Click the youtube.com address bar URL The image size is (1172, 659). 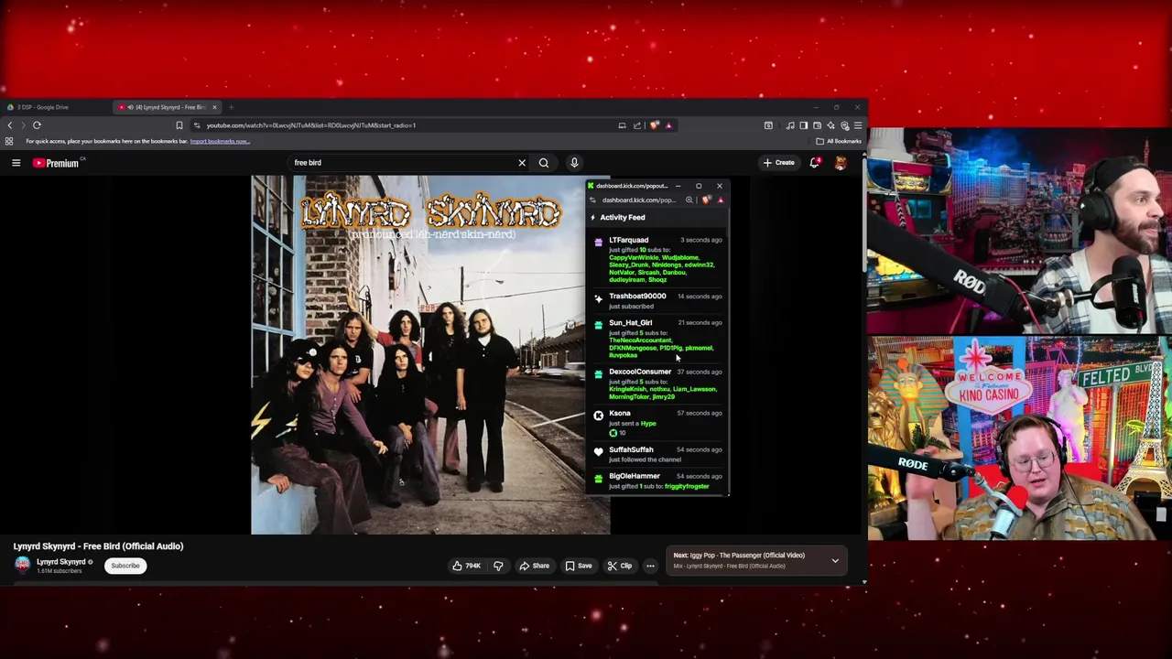[310, 125]
